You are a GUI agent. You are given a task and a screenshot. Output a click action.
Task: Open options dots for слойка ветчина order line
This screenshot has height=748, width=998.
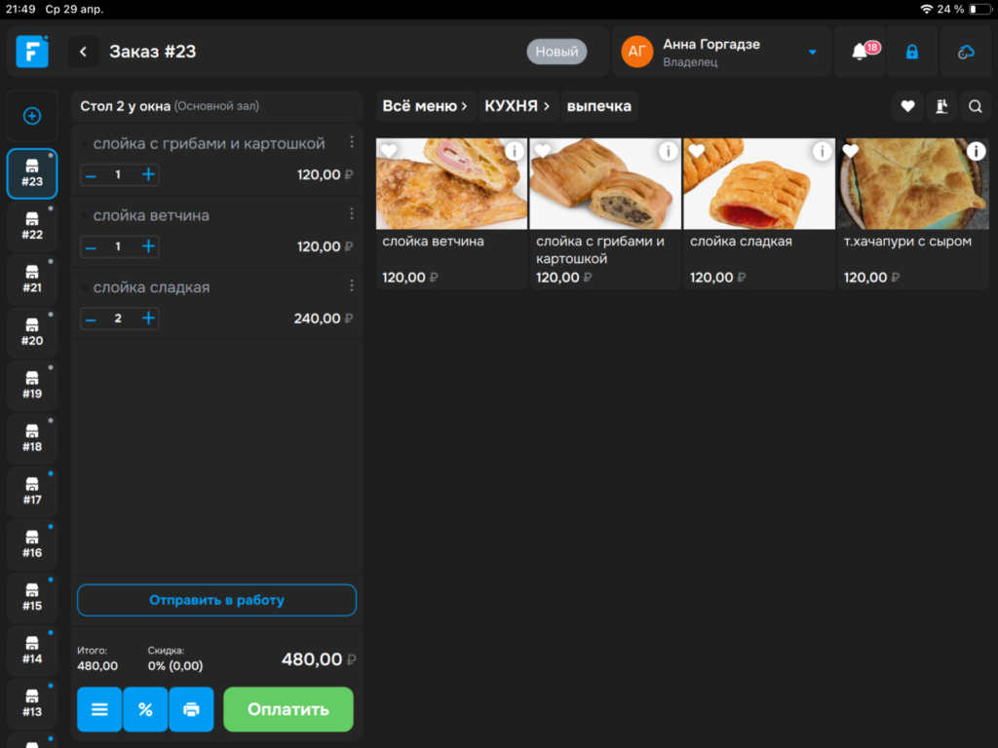(351, 214)
